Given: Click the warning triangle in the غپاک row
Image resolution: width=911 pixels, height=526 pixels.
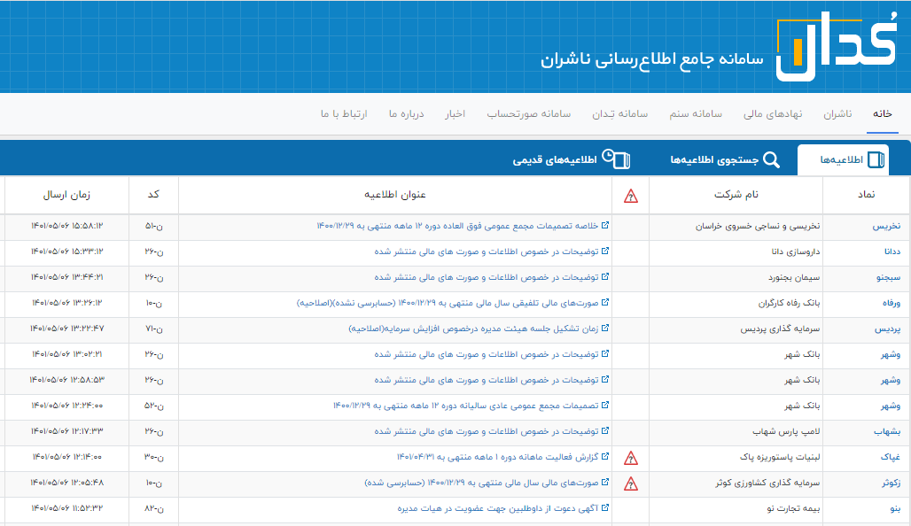Looking at the screenshot, I should click(630, 459).
